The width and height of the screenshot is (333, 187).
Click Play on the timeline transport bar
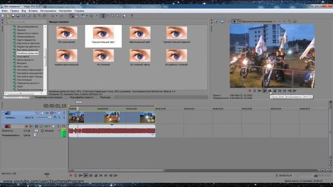click(86, 176)
